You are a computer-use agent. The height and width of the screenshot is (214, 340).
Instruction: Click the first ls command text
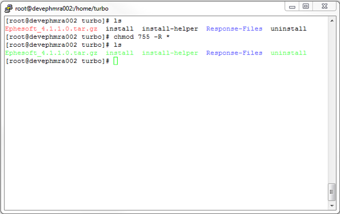coord(118,21)
